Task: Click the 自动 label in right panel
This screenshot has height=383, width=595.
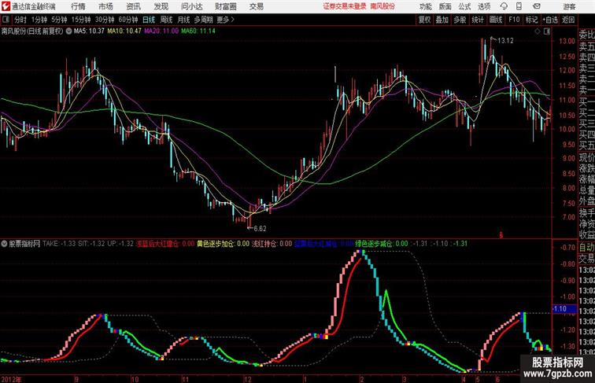Action: 586,248
